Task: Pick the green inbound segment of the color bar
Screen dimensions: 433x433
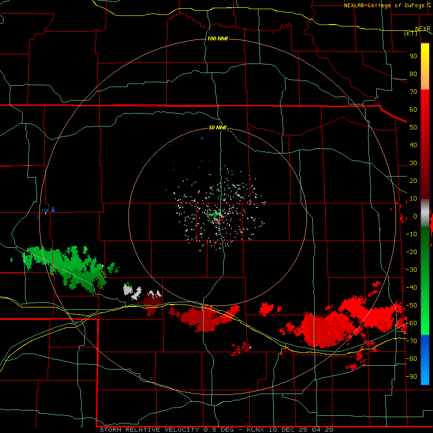Action: (x=425, y=280)
